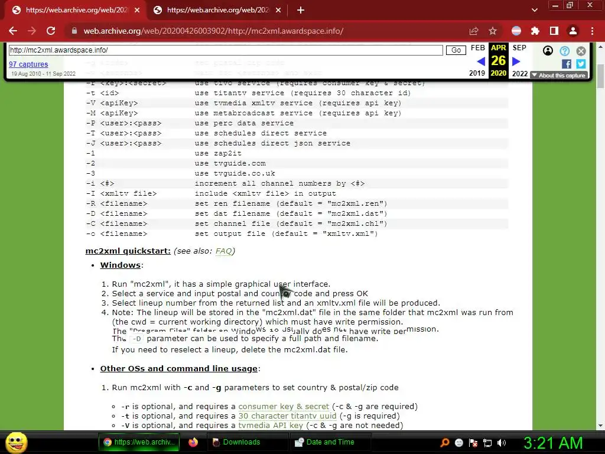Jump to next capture with blue right arrow
This screenshot has width=605, height=454.
[x=516, y=61]
